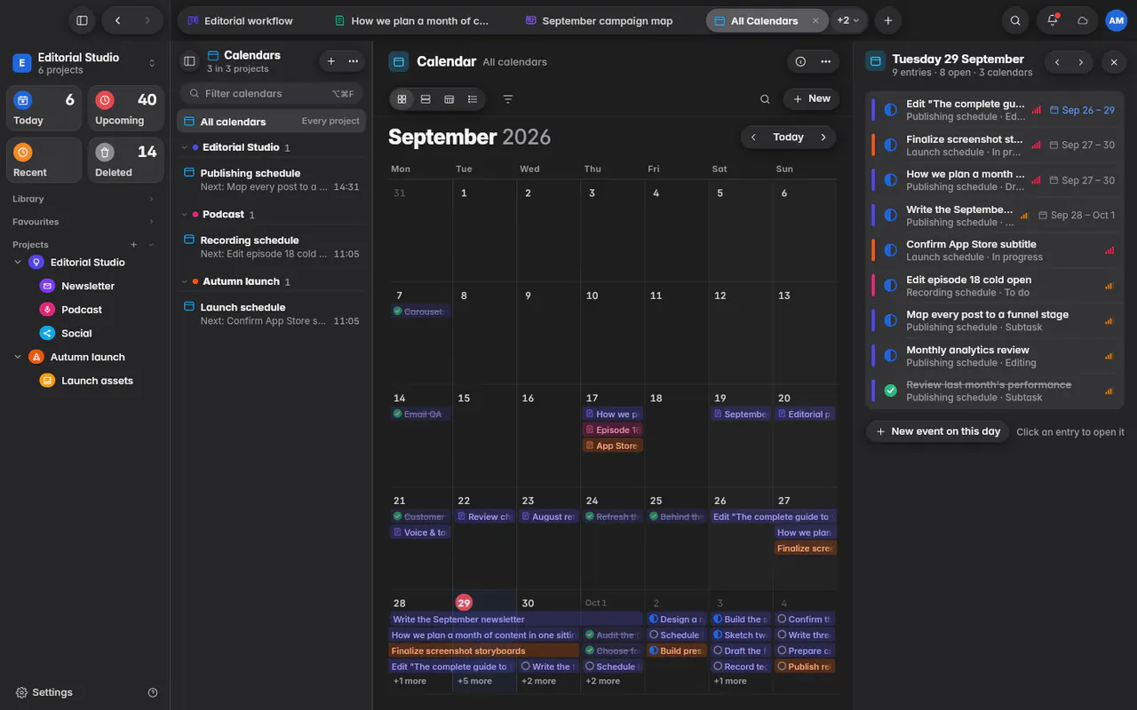Add a new tab with the plus button
The width and height of the screenshot is (1137, 710).
(x=887, y=20)
